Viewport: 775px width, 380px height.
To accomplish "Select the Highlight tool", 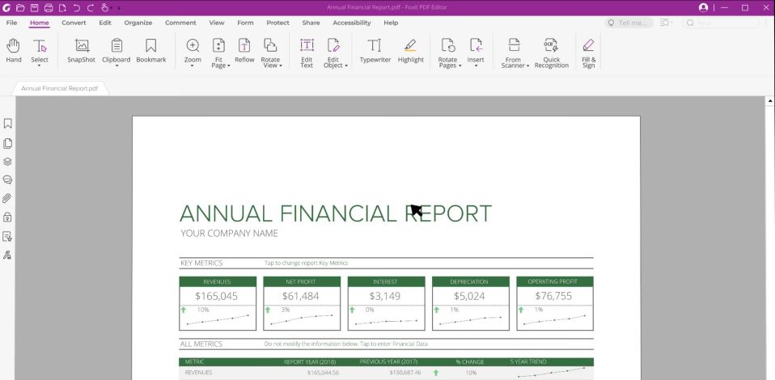I will point(410,50).
